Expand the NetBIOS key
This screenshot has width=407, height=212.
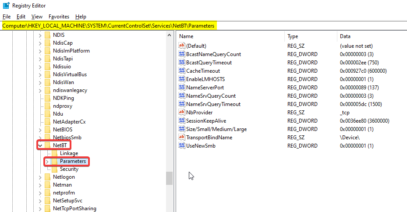(40, 130)
